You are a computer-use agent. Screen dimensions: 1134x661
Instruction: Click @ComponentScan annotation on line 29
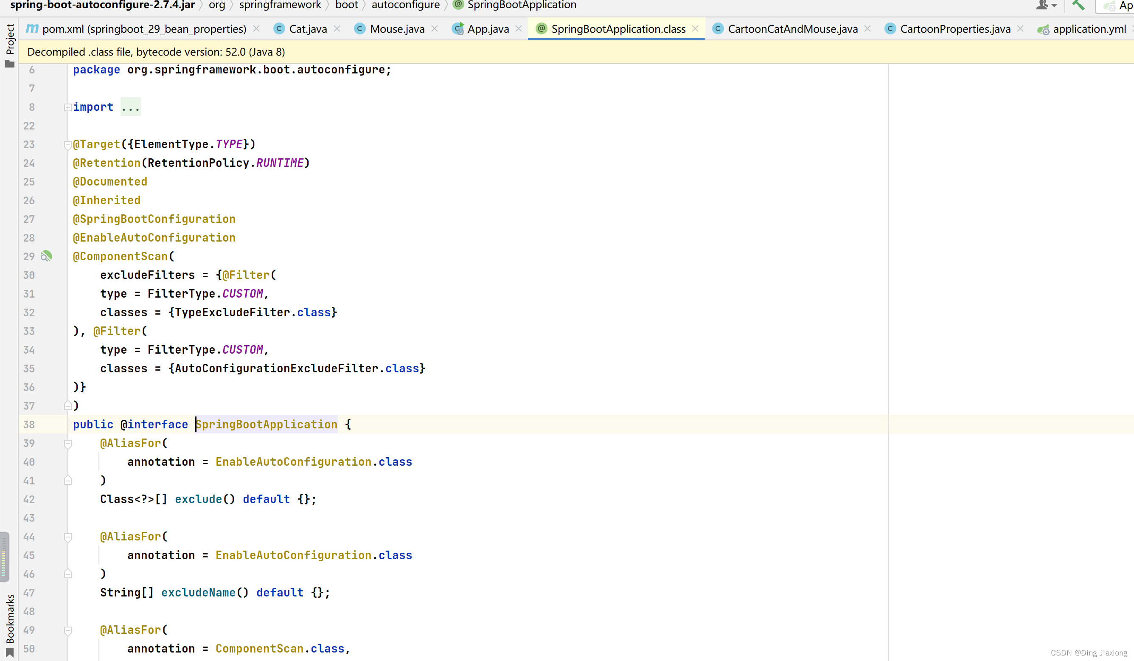click(x=120, y=256)
